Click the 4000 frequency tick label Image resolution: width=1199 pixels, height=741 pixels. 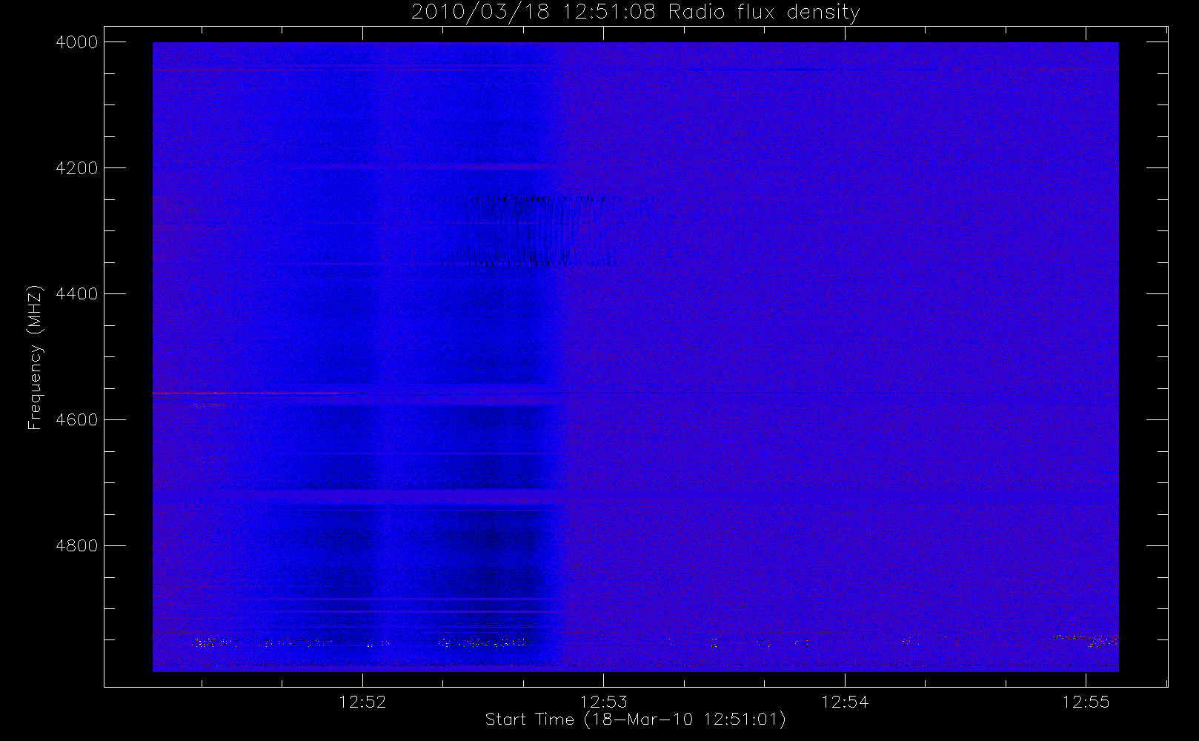(76, 42)
